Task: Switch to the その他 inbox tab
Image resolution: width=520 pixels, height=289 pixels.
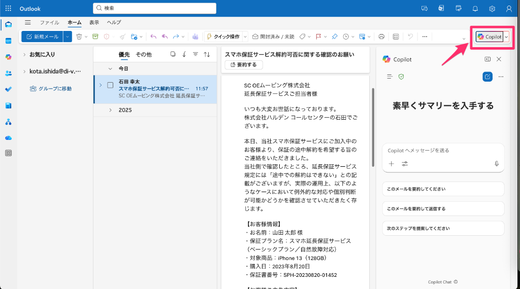Action: click(x=144, y=54)
